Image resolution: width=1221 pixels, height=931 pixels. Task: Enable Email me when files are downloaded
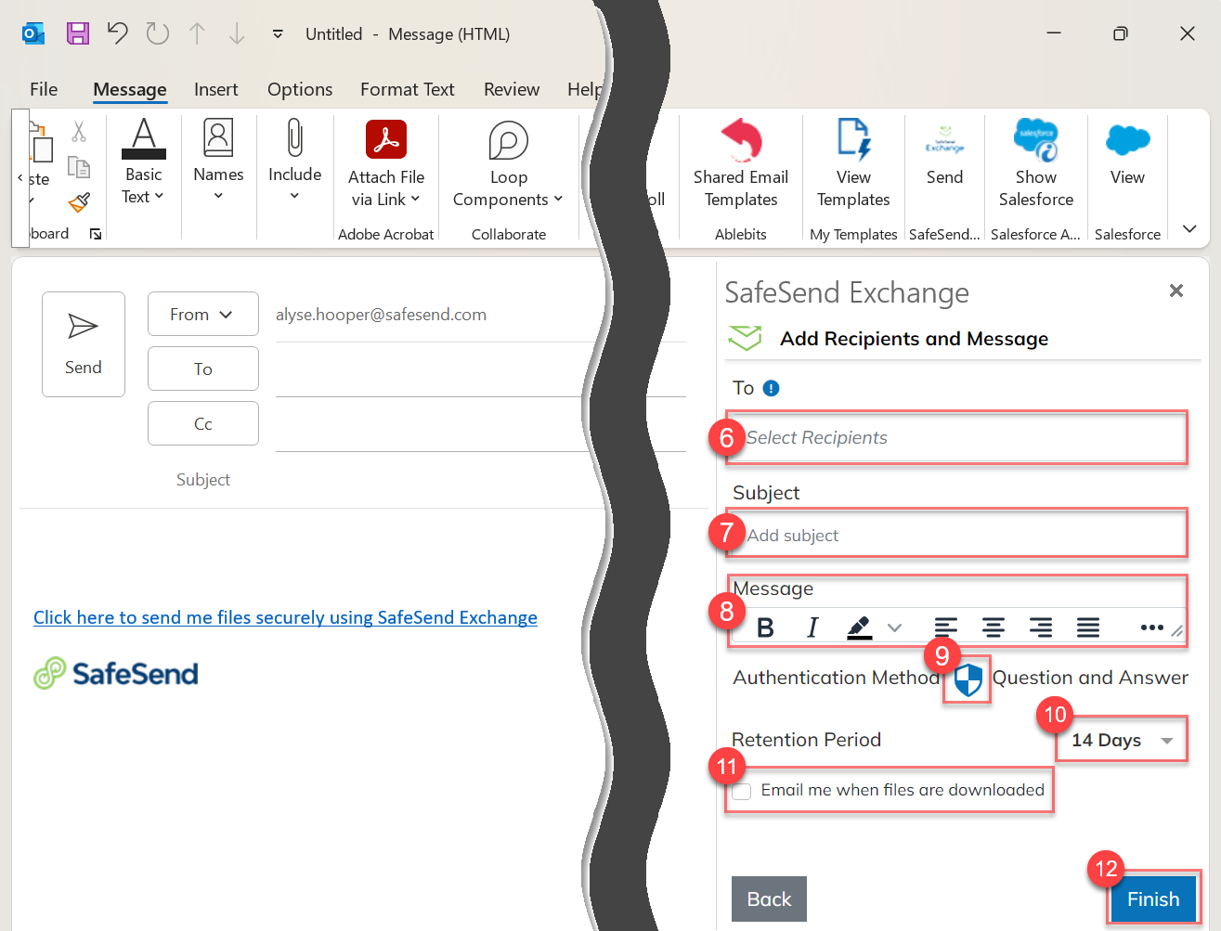(x=741, y=791)
